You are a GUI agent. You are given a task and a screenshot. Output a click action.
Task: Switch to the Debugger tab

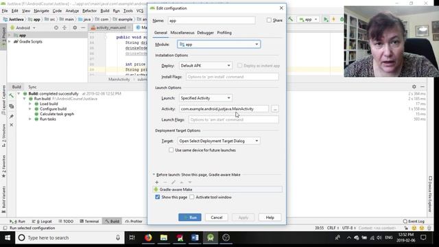(205, 33)
